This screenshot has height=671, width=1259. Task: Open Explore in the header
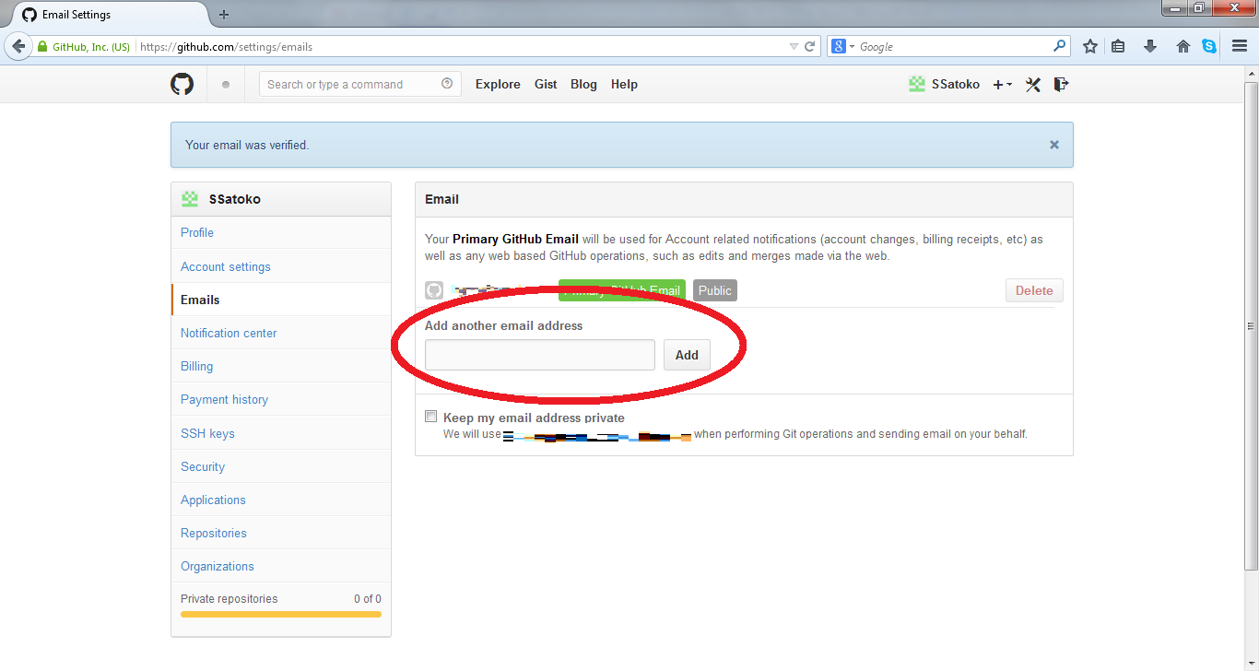point(498,84)
